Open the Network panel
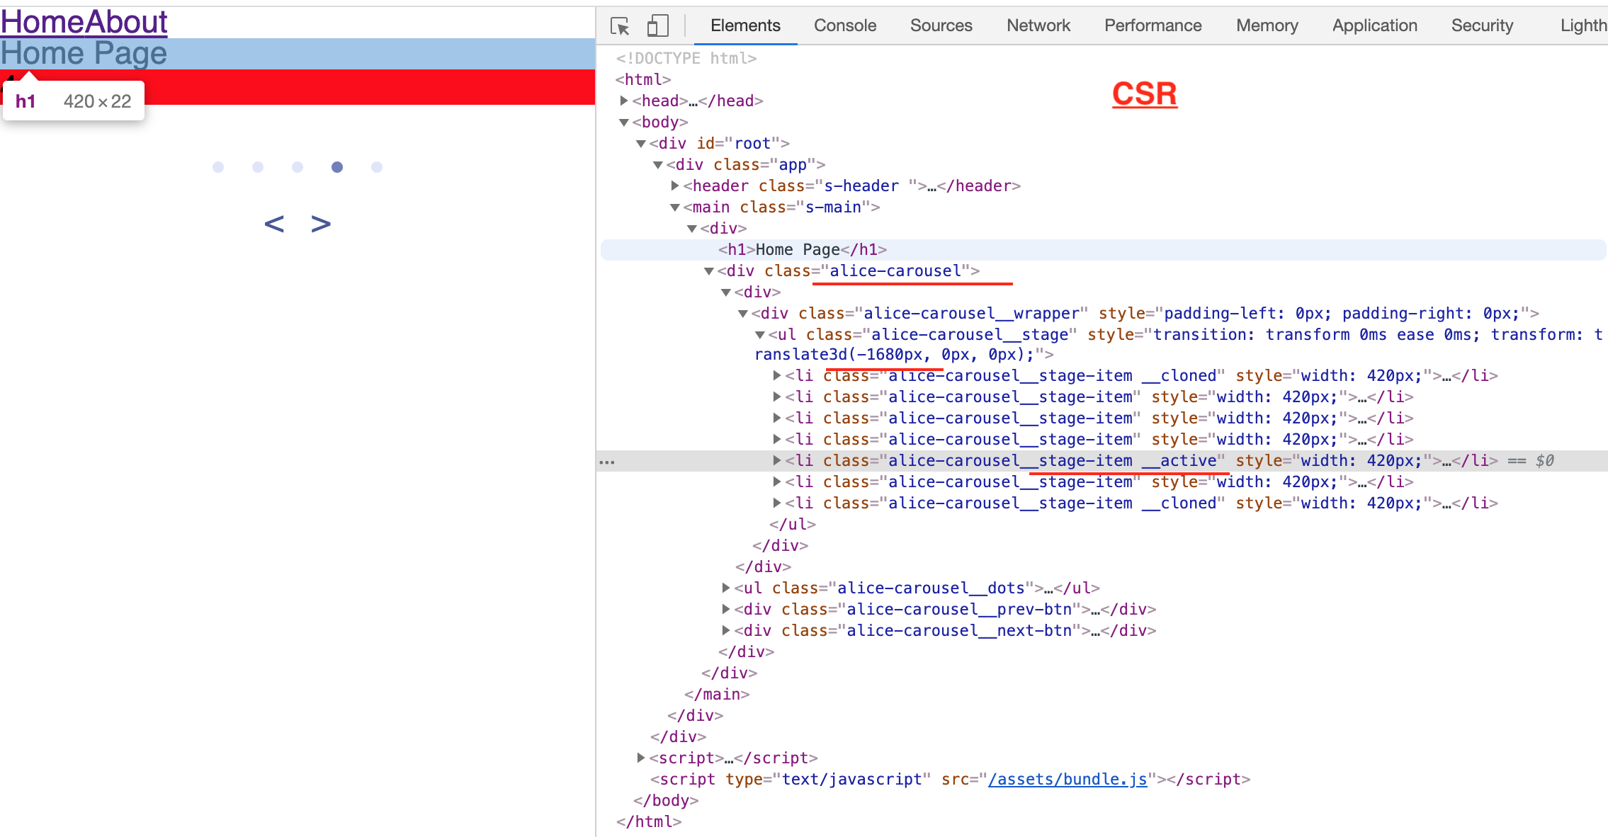 point(1037,25)
